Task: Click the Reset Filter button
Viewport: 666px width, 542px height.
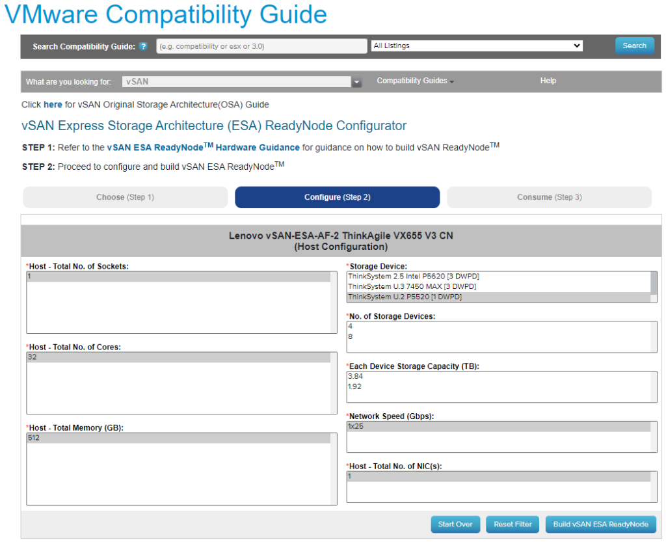Action: [513, 524]
